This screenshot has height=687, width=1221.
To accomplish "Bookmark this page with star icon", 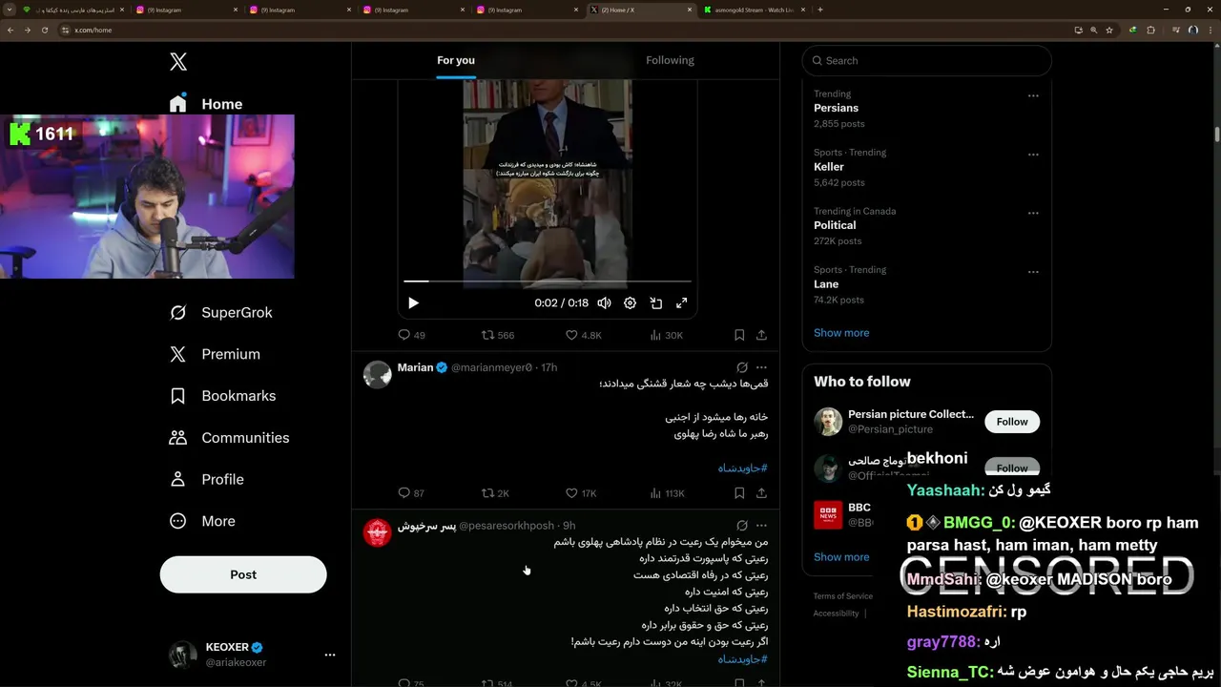I will coord(1109,30).
